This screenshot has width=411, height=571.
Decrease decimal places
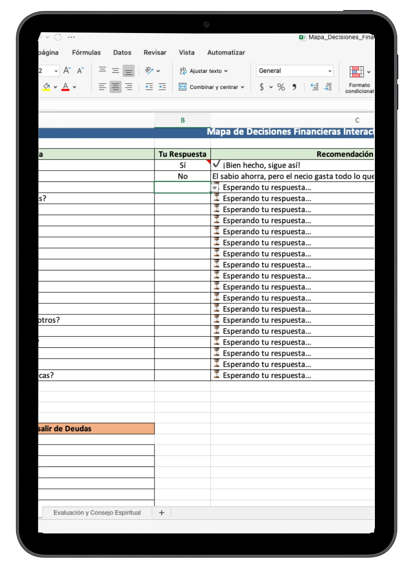[x=328, y=87]
